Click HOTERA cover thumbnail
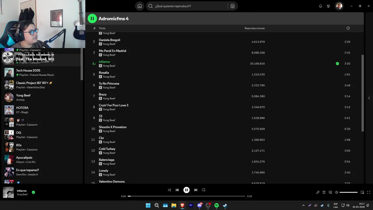 pos(9,110)
